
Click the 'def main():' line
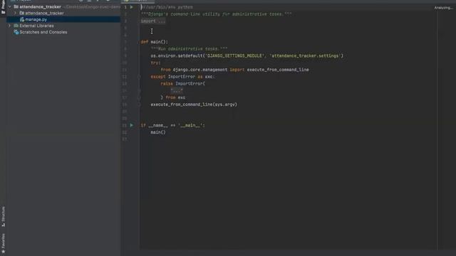click(x=154, y=42)
